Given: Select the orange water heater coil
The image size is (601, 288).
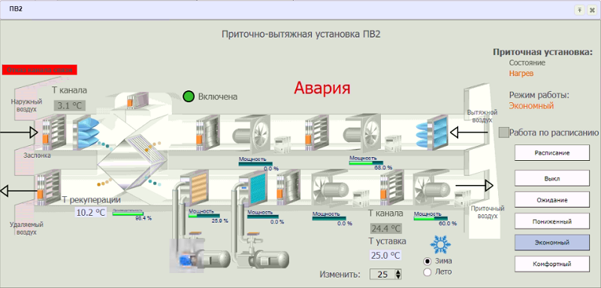Looking at the screenshot, I should pyautogui.click(x=195, y=189).
